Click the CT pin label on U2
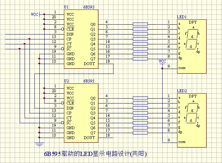The height and width of the screenshot is (163, 222). coord(69,118)
